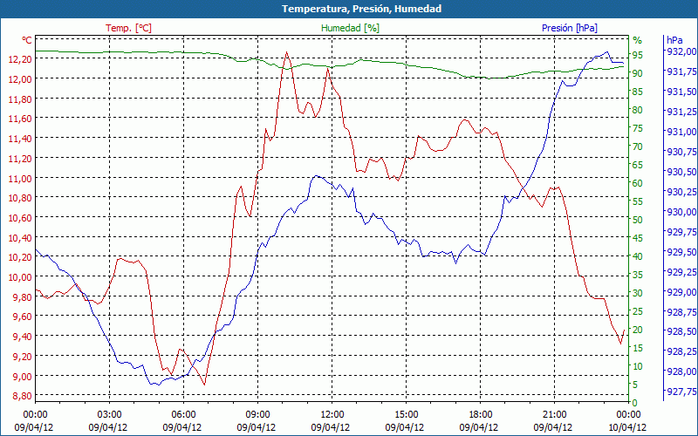This screenshot has width=698, height=436.
Task: Pick temperature axis value '9,20'
Action: click(x=23, y=357)
